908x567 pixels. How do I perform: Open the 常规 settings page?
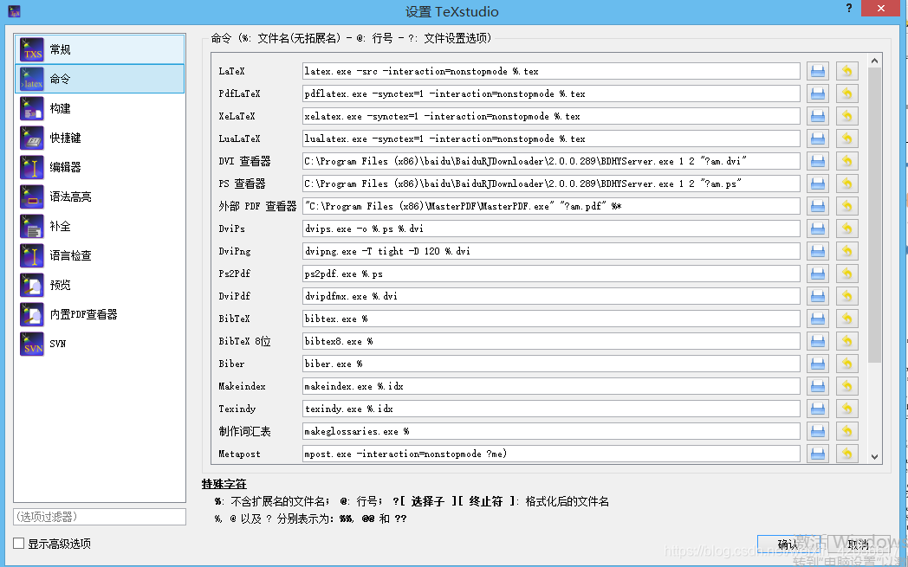(100, 49)
